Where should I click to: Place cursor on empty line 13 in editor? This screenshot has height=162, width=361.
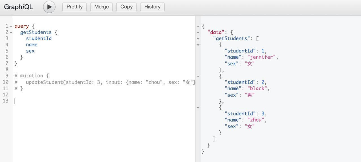[85, 101]
